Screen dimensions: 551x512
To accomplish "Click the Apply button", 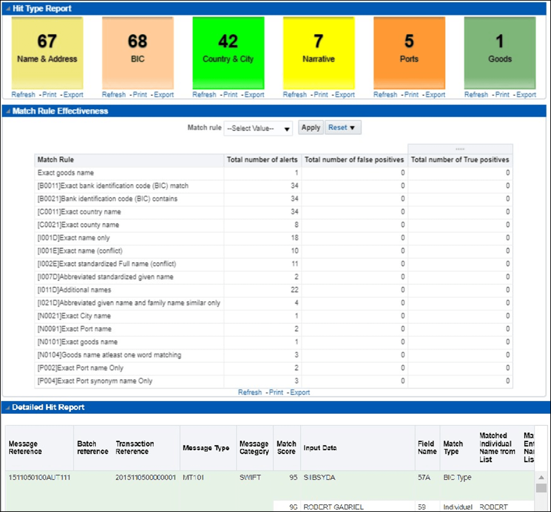I will tap(311, 127).
